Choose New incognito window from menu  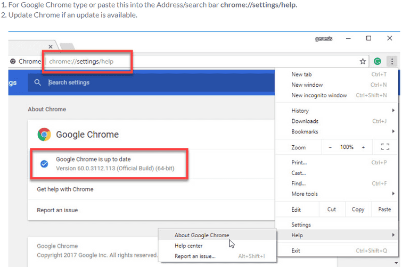tap(319, 95)
